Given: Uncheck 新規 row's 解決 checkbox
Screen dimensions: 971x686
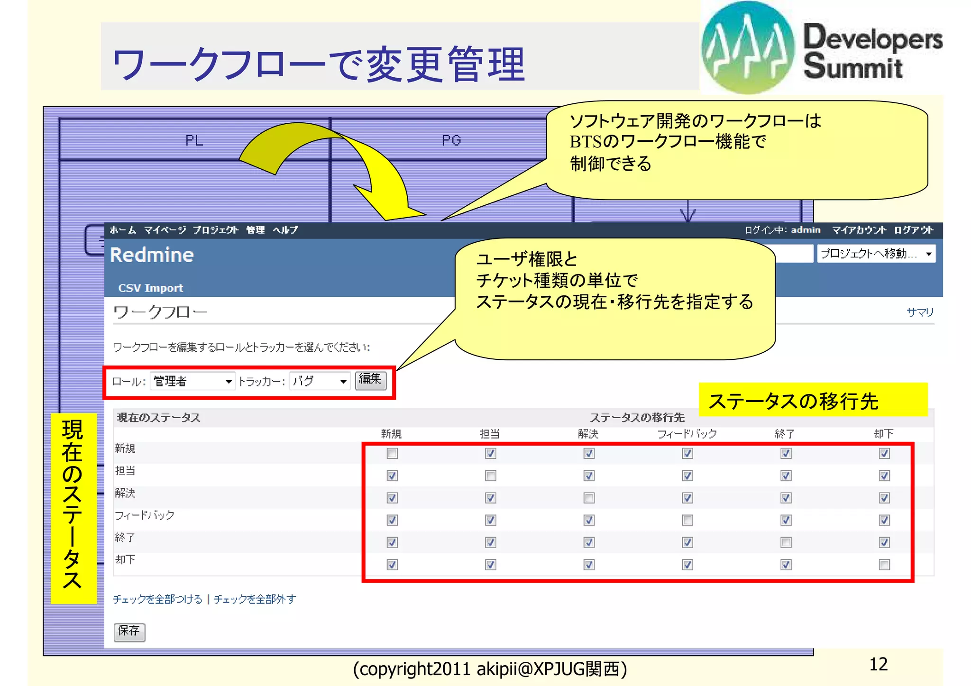Looking at the screenshot, I should point(589,454).
